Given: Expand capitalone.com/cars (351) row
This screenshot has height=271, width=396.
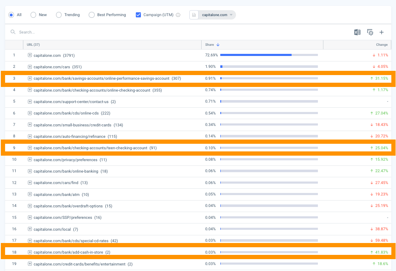Looking at the screenshot, I should click(x=30, y=67).
